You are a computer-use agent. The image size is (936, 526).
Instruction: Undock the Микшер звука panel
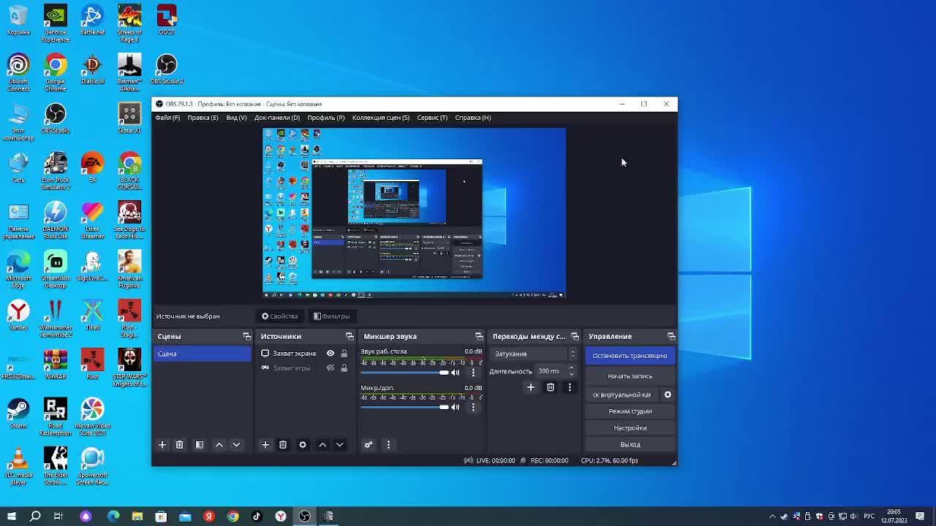[479, 337]
